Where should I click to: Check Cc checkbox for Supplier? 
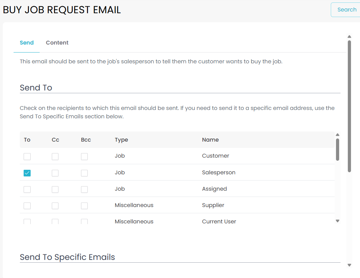[x=55, y=206]
